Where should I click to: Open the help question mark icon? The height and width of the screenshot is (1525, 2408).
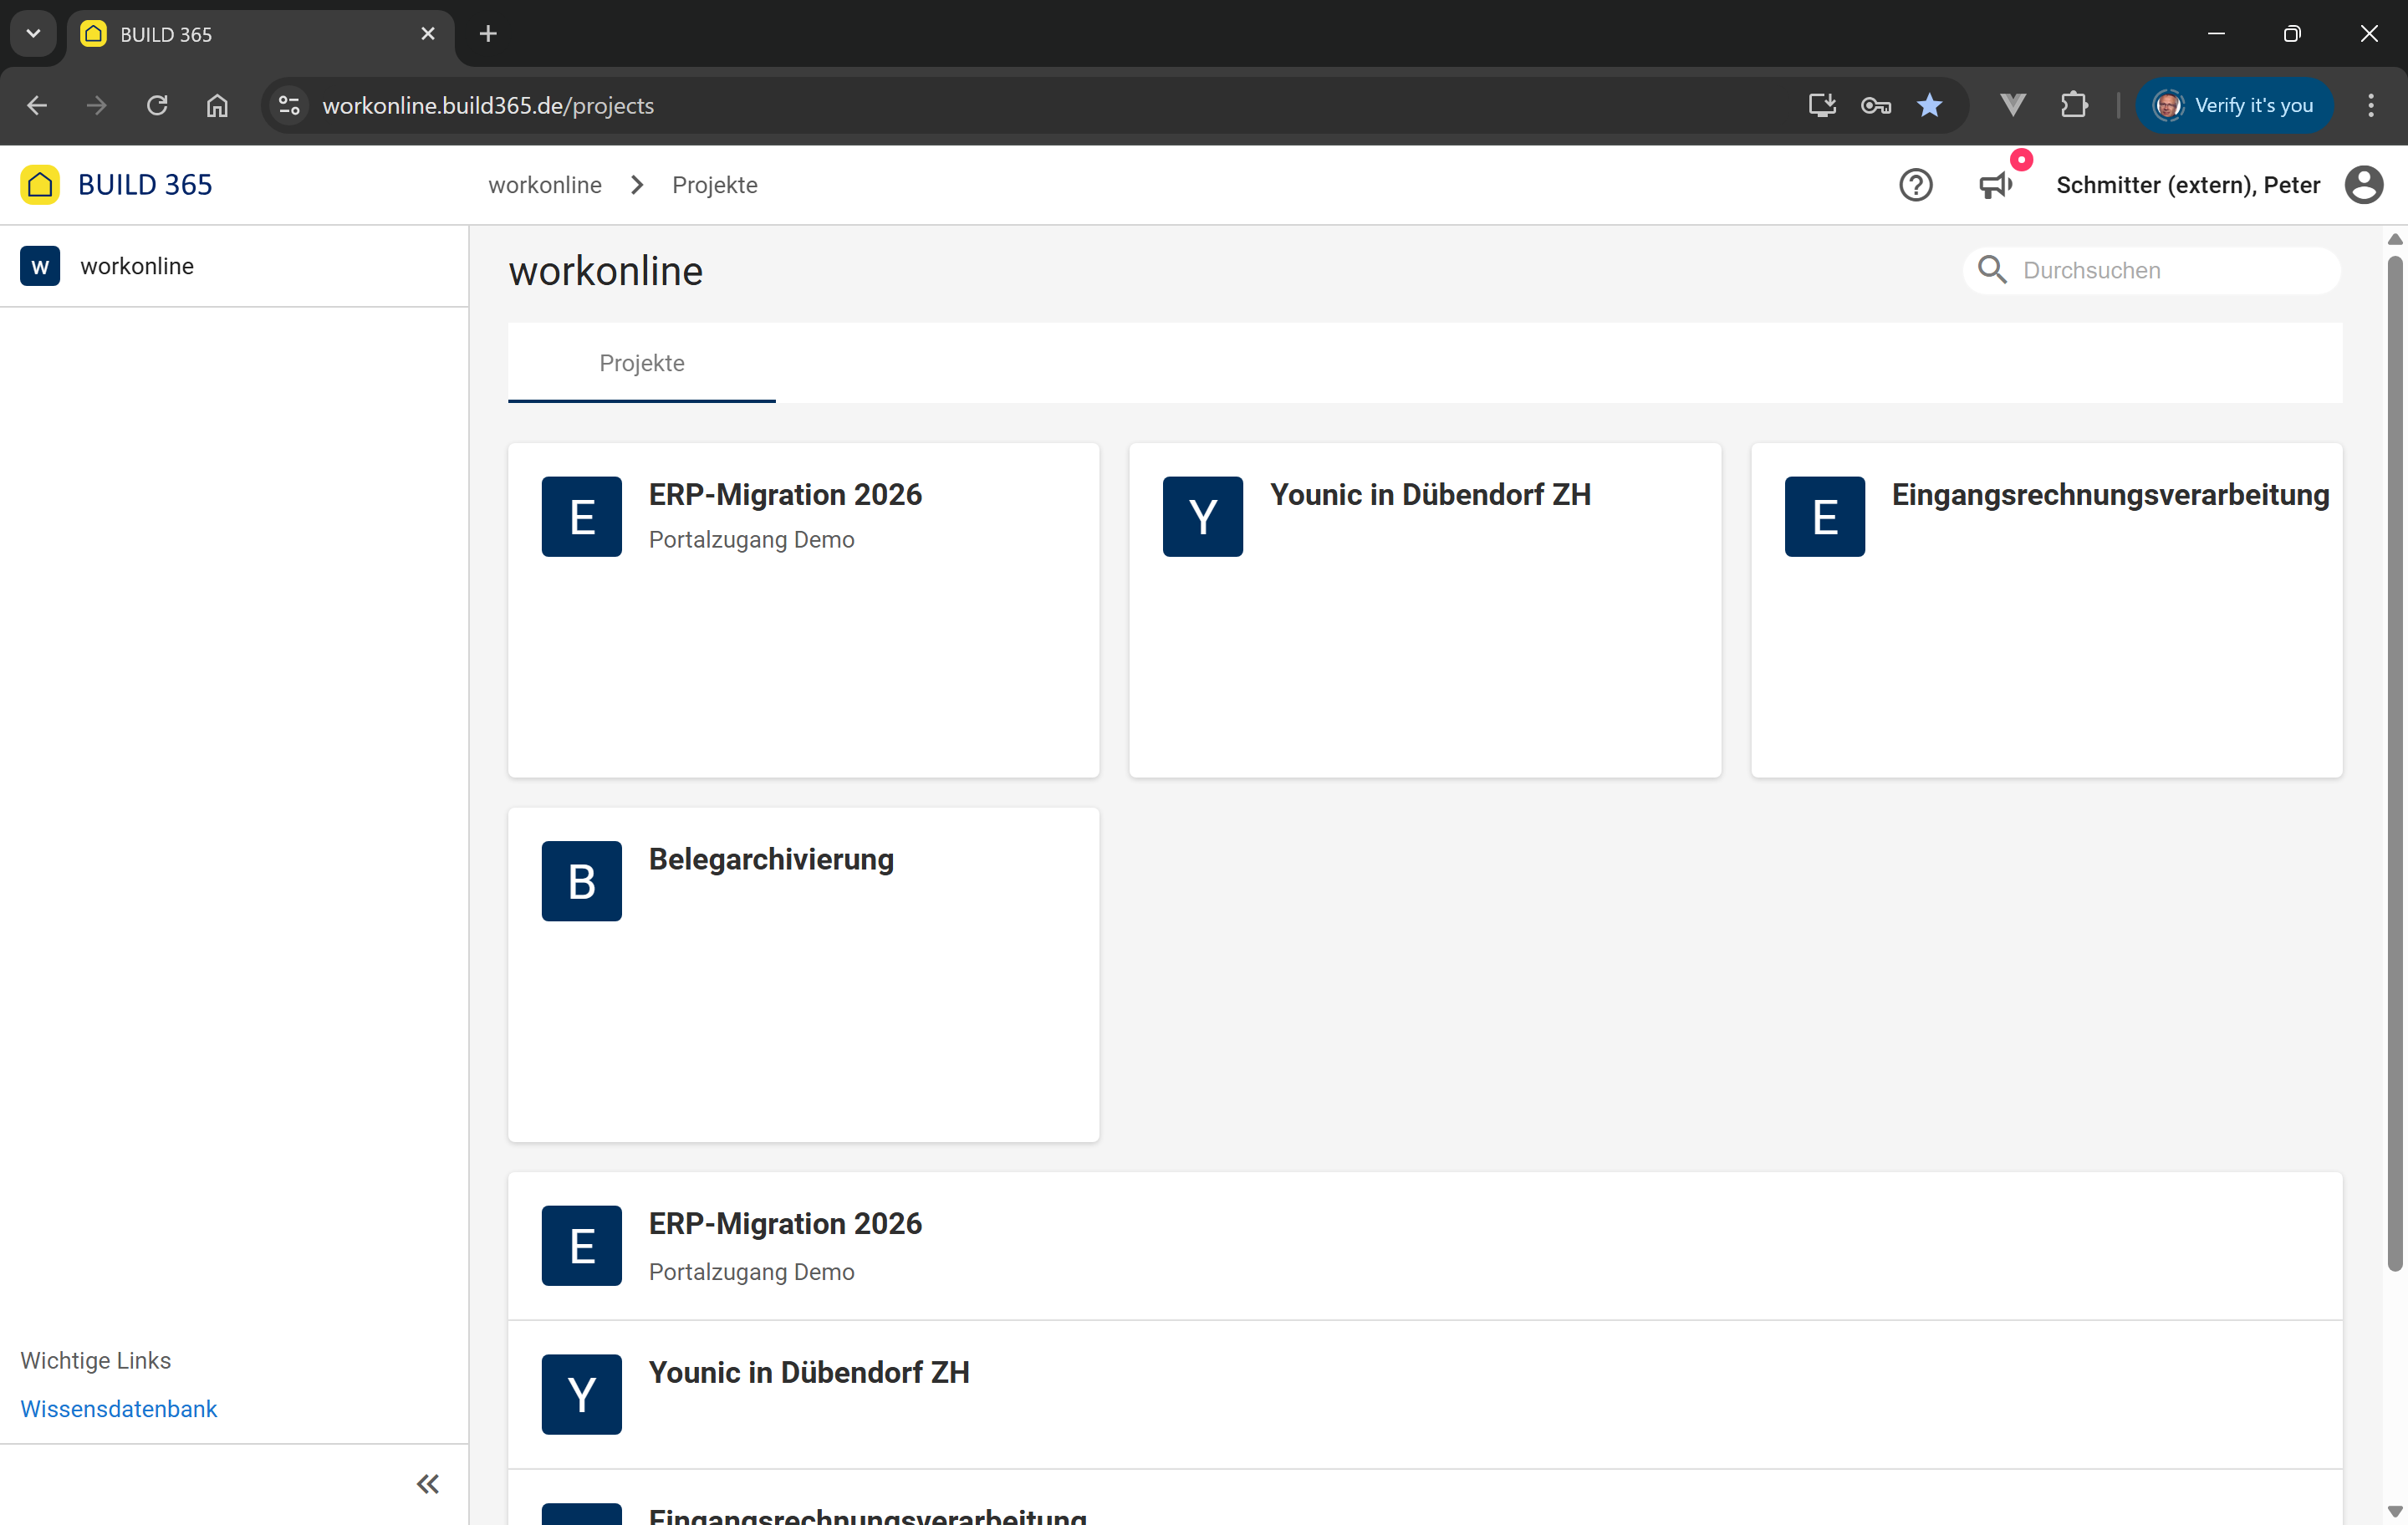(x=1915, y=185)
